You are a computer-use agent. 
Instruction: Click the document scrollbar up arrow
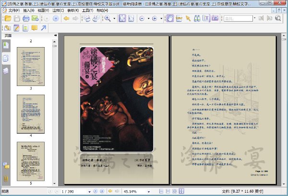click(x=284, y=35)
